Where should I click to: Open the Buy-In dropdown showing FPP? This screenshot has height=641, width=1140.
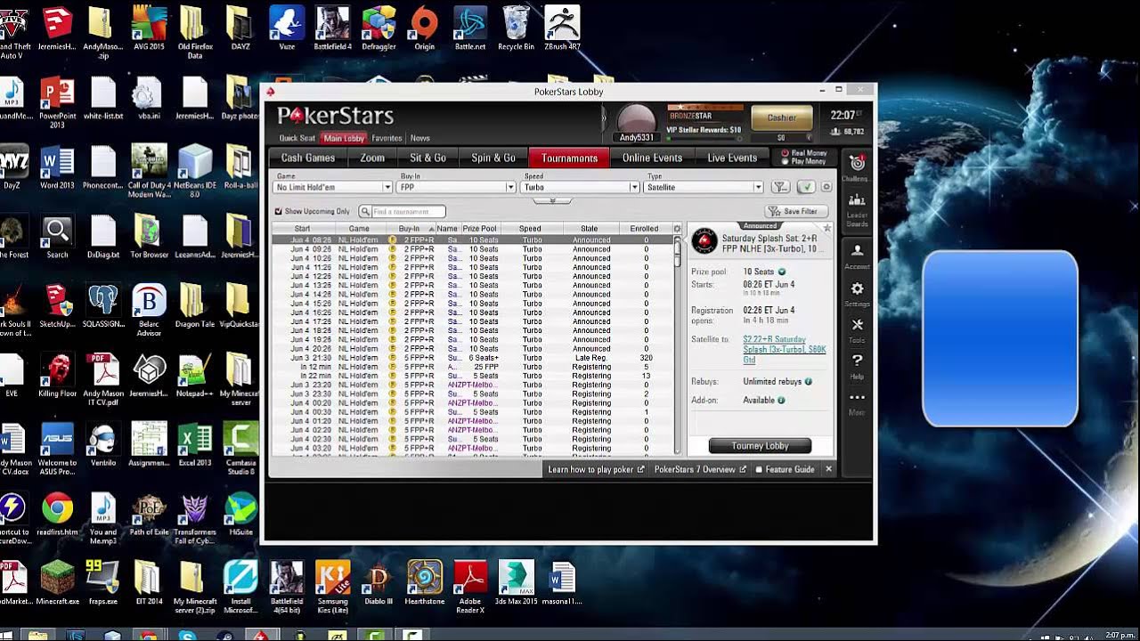click(457, 187)
